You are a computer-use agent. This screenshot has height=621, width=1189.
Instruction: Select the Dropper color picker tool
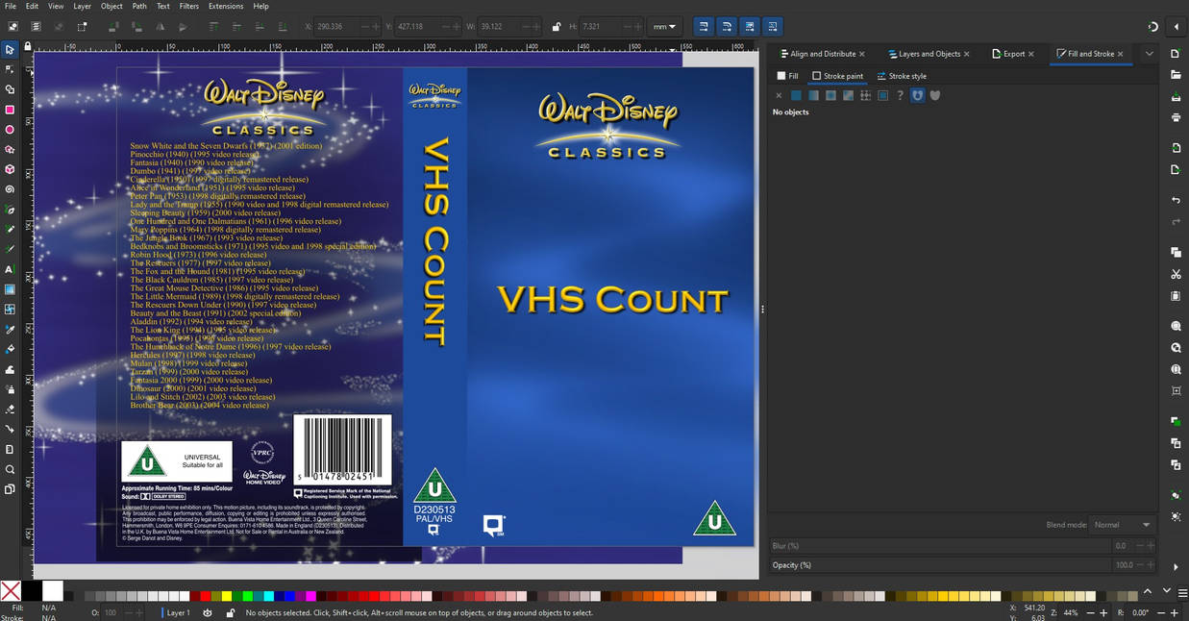coord(10,330)
